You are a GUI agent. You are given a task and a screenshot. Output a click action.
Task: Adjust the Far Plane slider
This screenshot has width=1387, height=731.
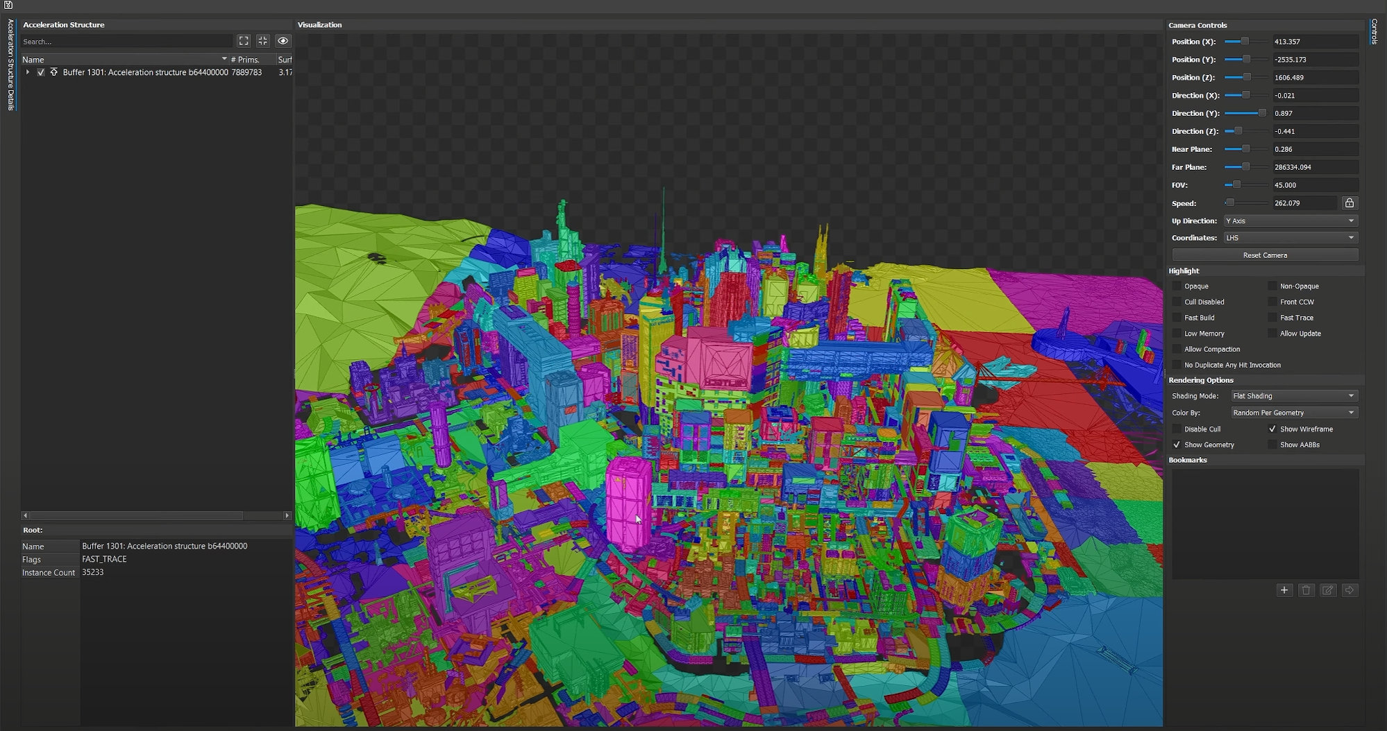tap(1246, 167)
